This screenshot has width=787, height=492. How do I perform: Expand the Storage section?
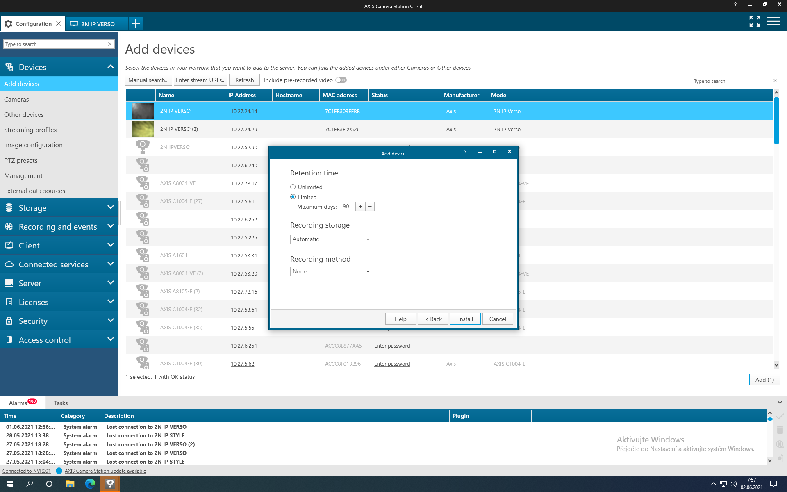tap(110, 207)
